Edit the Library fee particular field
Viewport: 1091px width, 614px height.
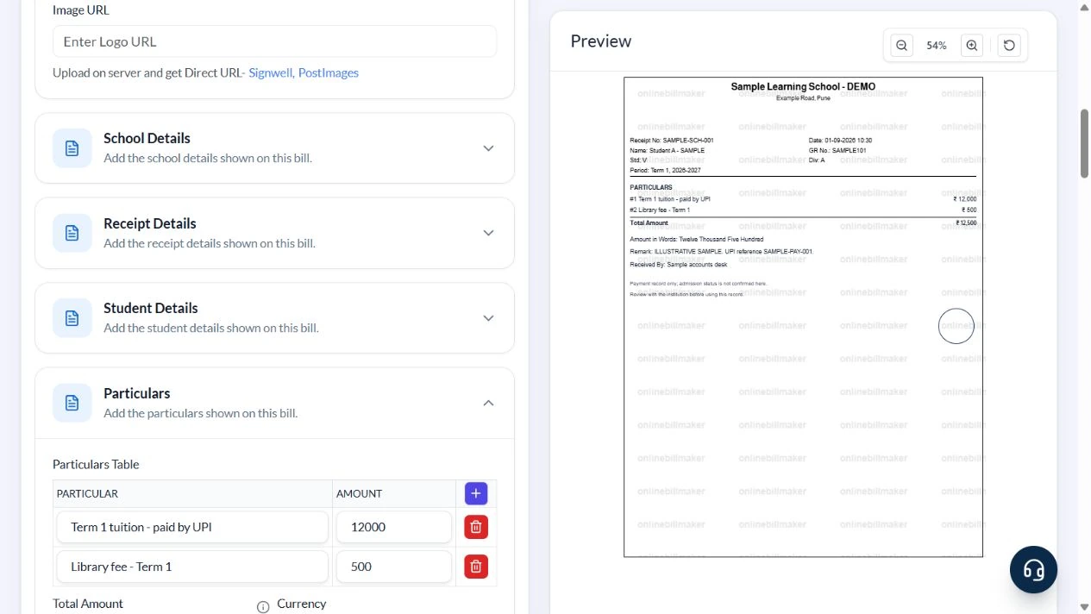193,567
